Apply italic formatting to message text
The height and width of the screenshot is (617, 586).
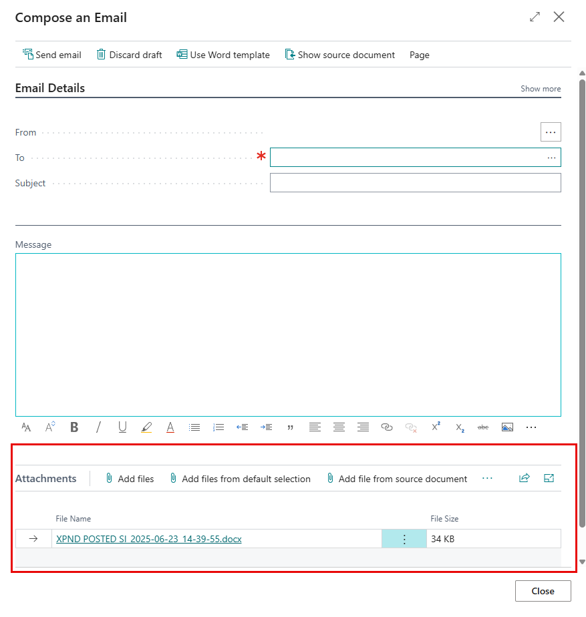(x=98, y=427)
